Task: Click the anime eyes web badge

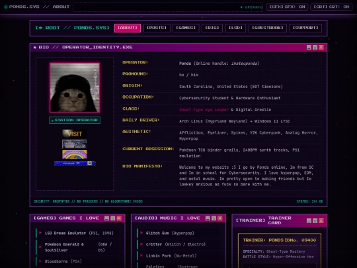Action: point(75,144)
